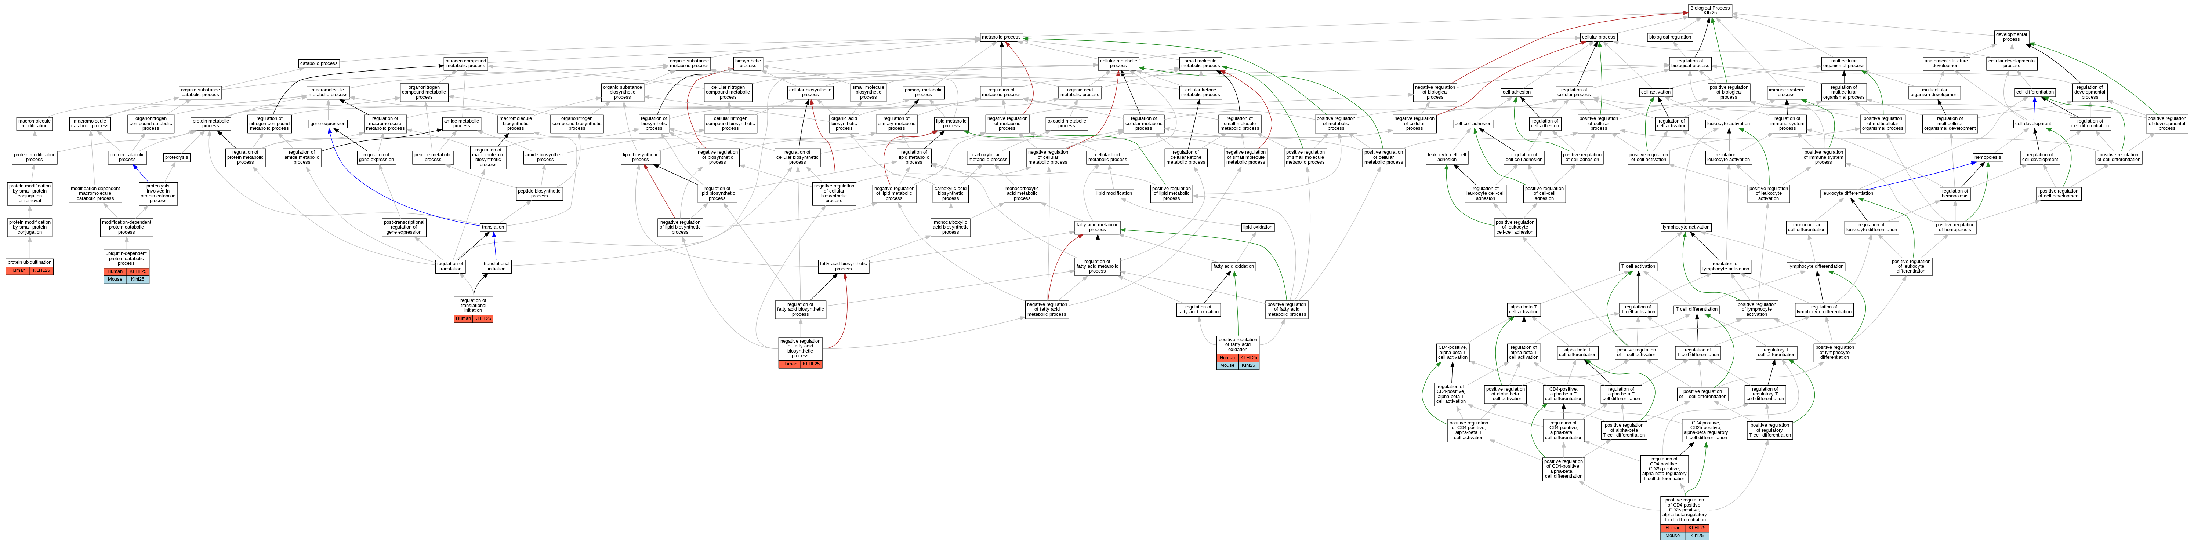Click the 'fatty acid biosynthetic process' node
The image size is (2194, 544).
pyautogui.click(x=843, y=266)
